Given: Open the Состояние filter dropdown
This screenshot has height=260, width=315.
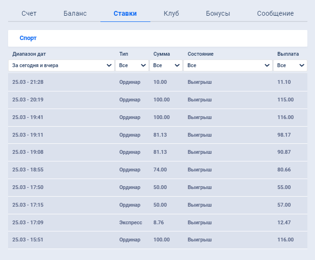Looking at the screenshot, I should (x=228, y=66).
